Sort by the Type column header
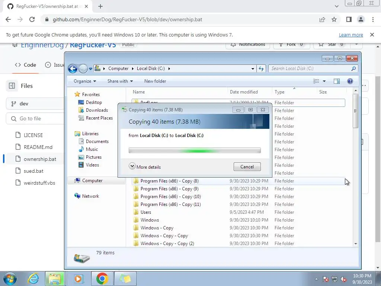 tap(279, 92)
